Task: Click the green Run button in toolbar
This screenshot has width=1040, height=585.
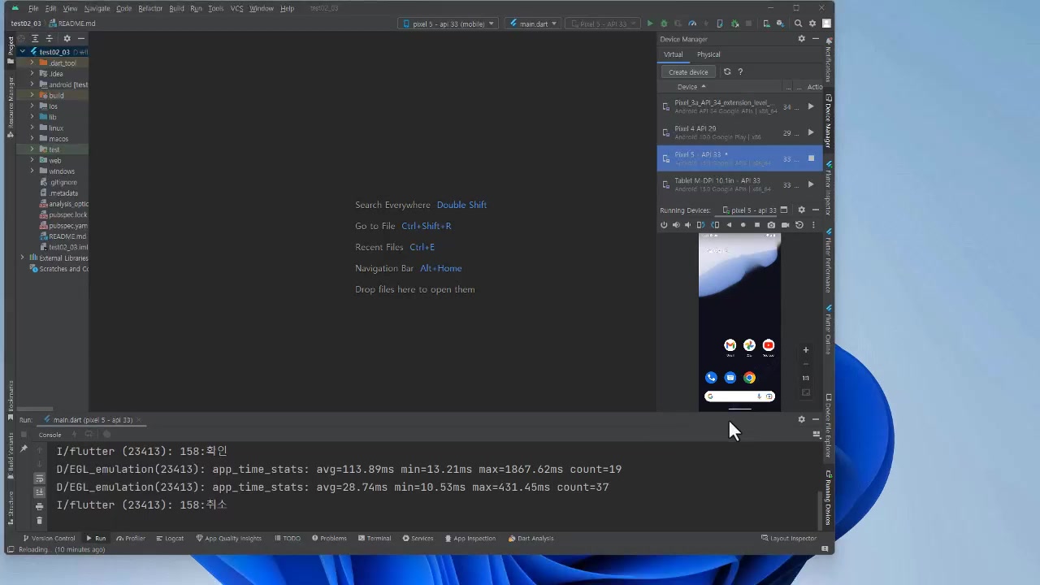Action: 649,24
